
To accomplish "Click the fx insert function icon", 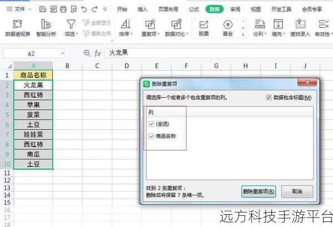I will 98,53.
